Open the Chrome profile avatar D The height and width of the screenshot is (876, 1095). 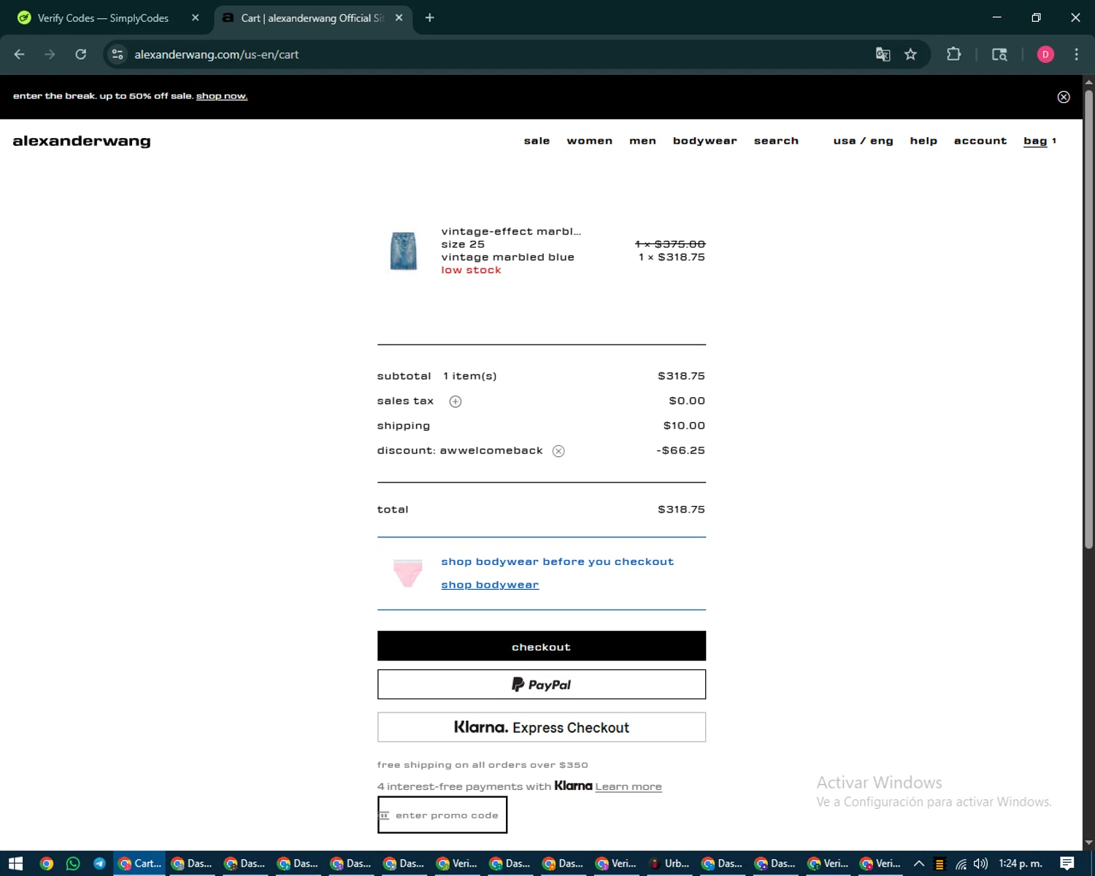(1045, 54)
